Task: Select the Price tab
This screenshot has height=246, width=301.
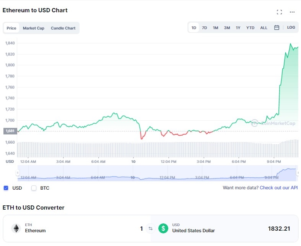Action: tap(11, 28)
